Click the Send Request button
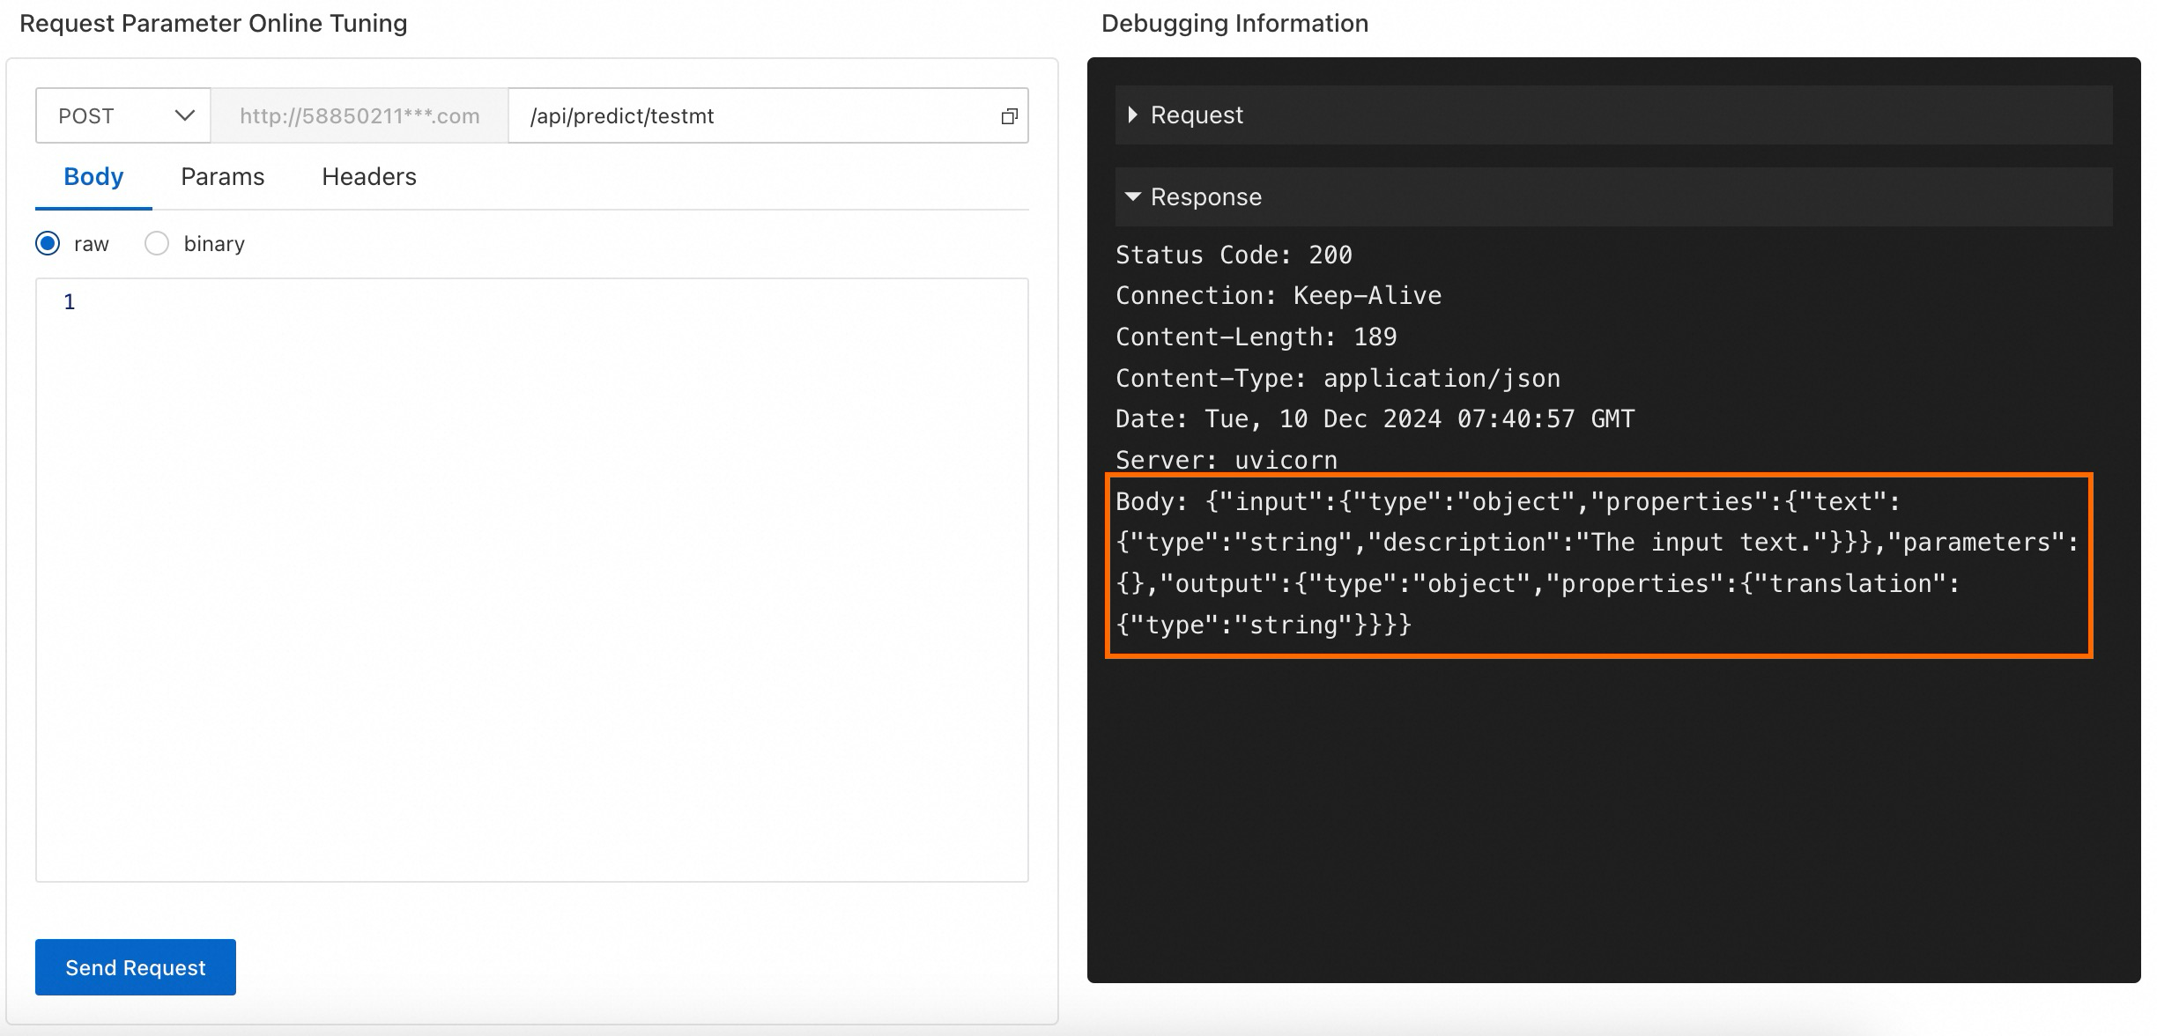 click(x=135, y=967)
